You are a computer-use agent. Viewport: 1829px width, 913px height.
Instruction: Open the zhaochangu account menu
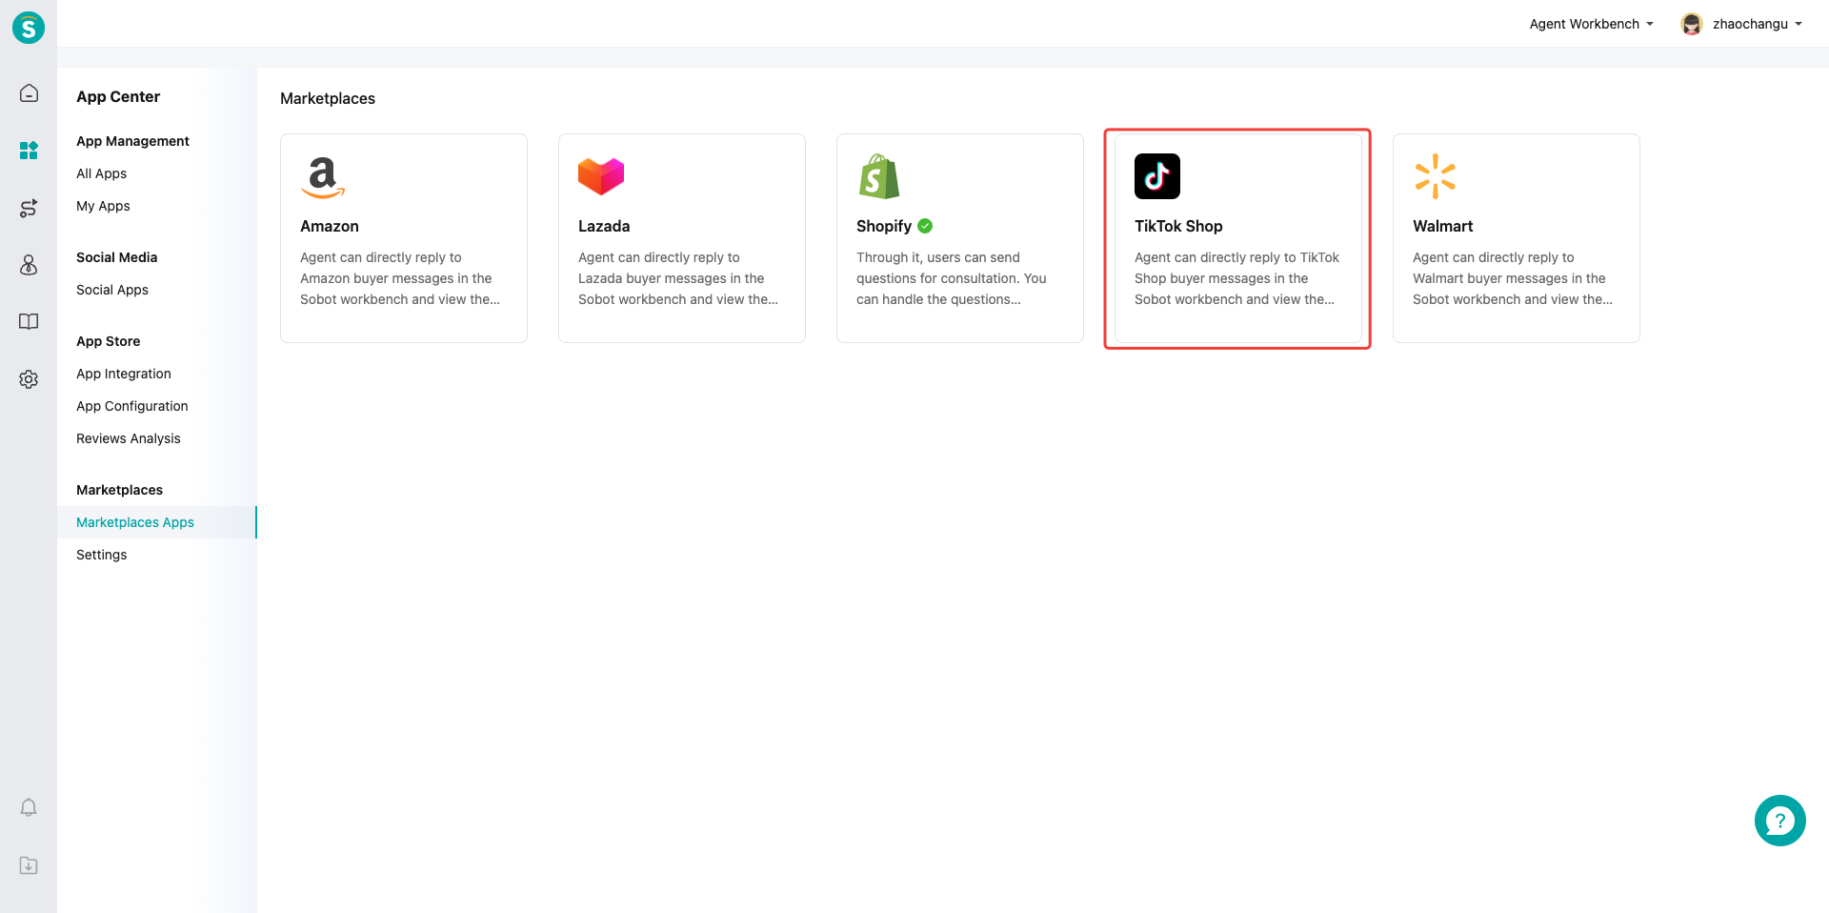1756,24
